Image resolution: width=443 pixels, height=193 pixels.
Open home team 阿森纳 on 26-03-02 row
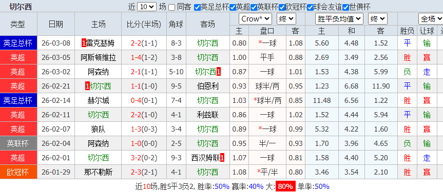coord(99,72)
